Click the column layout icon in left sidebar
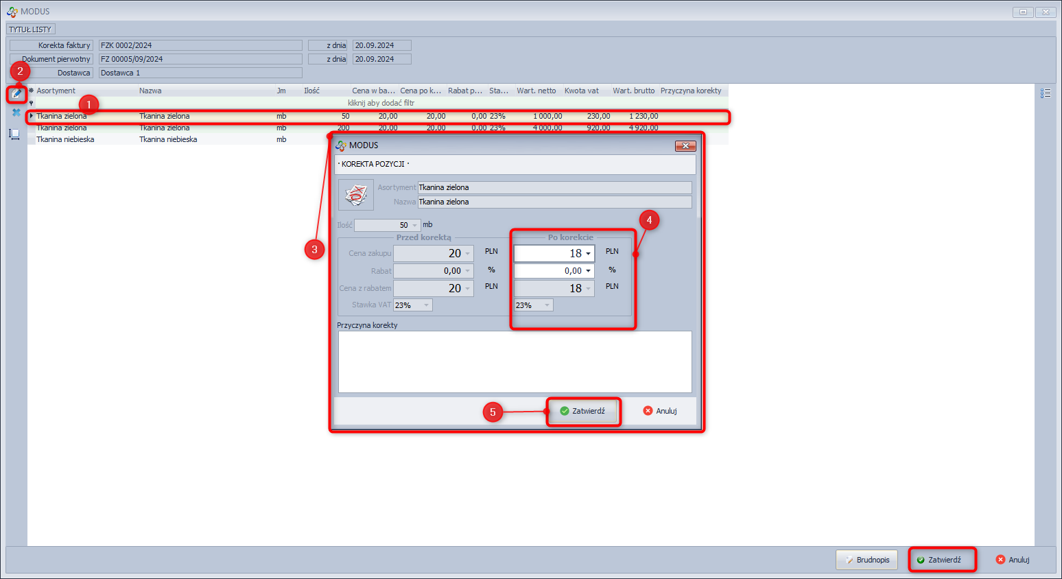This screenshot has height=579, width=1062. click(x=14, y=134)
